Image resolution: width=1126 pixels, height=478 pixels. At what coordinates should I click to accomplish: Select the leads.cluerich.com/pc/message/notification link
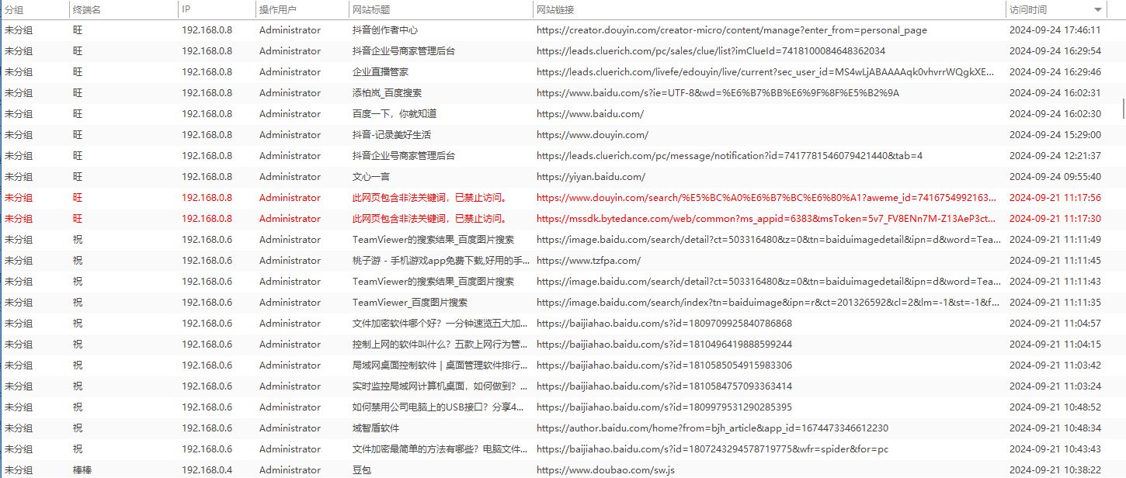(730, 156)
